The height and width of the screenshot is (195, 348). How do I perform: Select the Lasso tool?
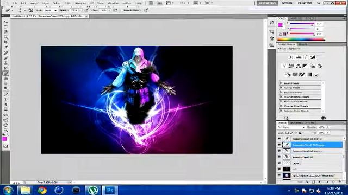point(5,32)
